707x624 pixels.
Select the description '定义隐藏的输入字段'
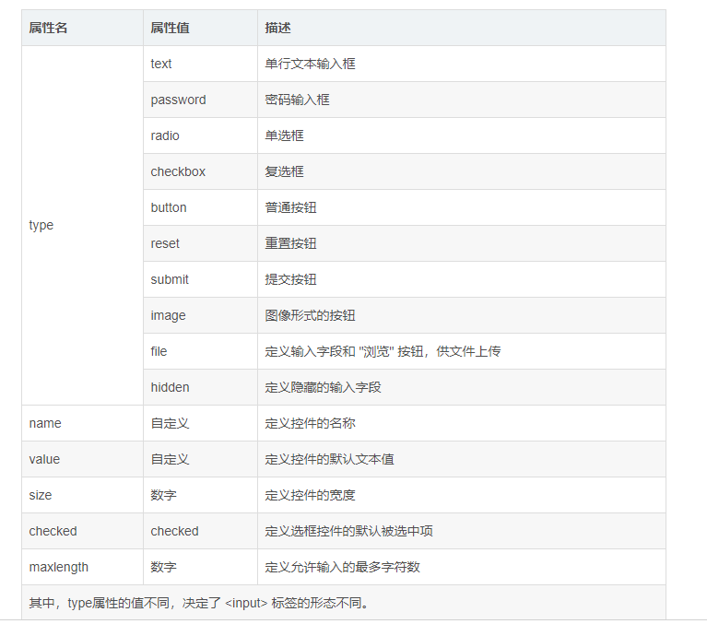(324, 387)
